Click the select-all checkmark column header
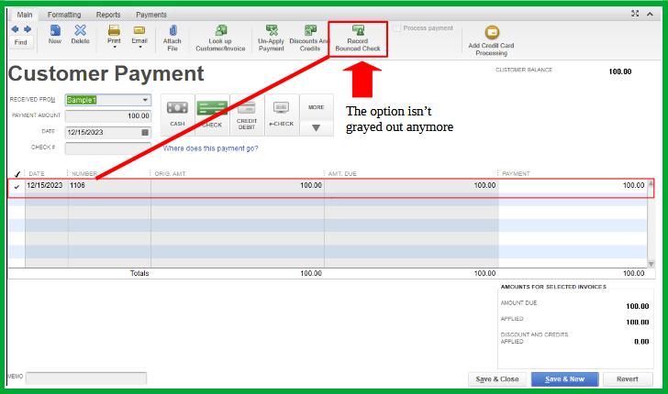 click(17, 174)
